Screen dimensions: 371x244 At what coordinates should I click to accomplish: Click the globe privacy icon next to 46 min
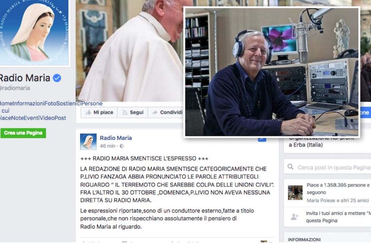(122, 146)
